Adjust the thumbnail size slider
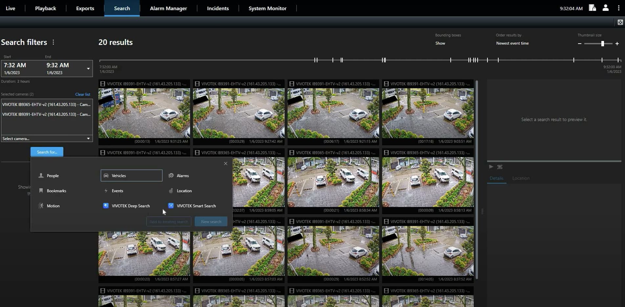Viewport: 625px width, 307px height. pyautogui.click(x=602, y=44)
